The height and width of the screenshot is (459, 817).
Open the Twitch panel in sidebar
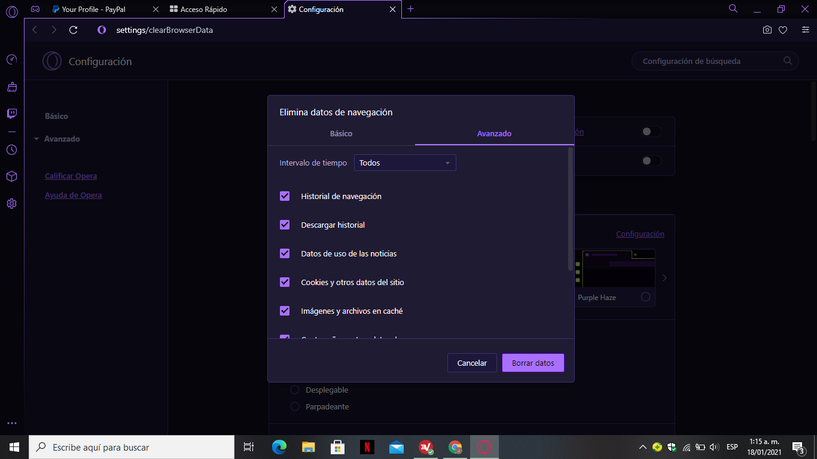tap(11, 114)
